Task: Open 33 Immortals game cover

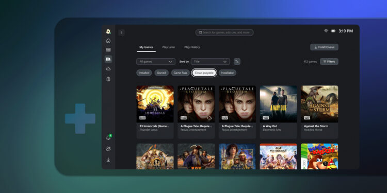Action: (155, 104)
